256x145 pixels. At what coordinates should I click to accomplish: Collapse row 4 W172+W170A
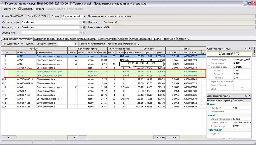[x=3, y=68]
